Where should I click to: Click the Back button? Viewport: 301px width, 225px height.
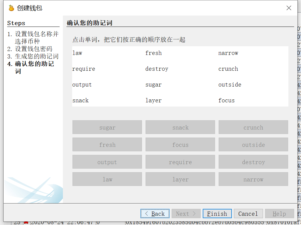[x=155, y=214]
